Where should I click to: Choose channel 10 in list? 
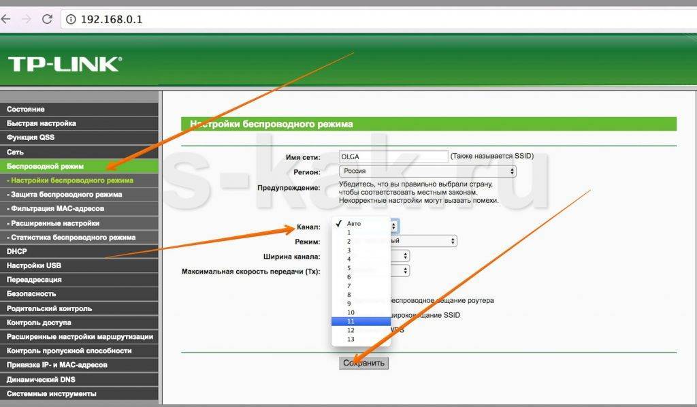(x=361, y=312)
